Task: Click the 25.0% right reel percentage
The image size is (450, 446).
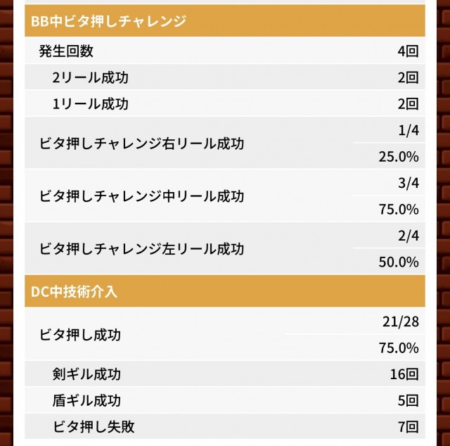Action: point(398,156)
